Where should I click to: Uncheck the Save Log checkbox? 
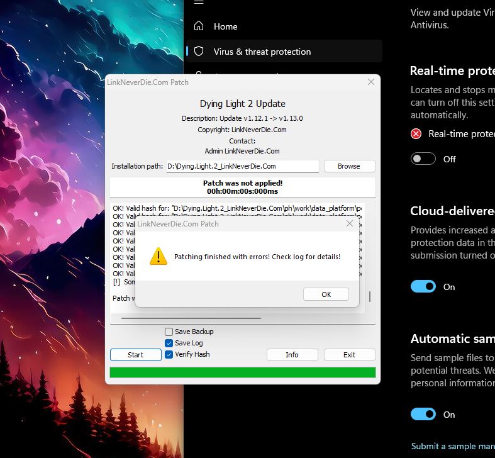pyautogui.click(x=169, y=343)
